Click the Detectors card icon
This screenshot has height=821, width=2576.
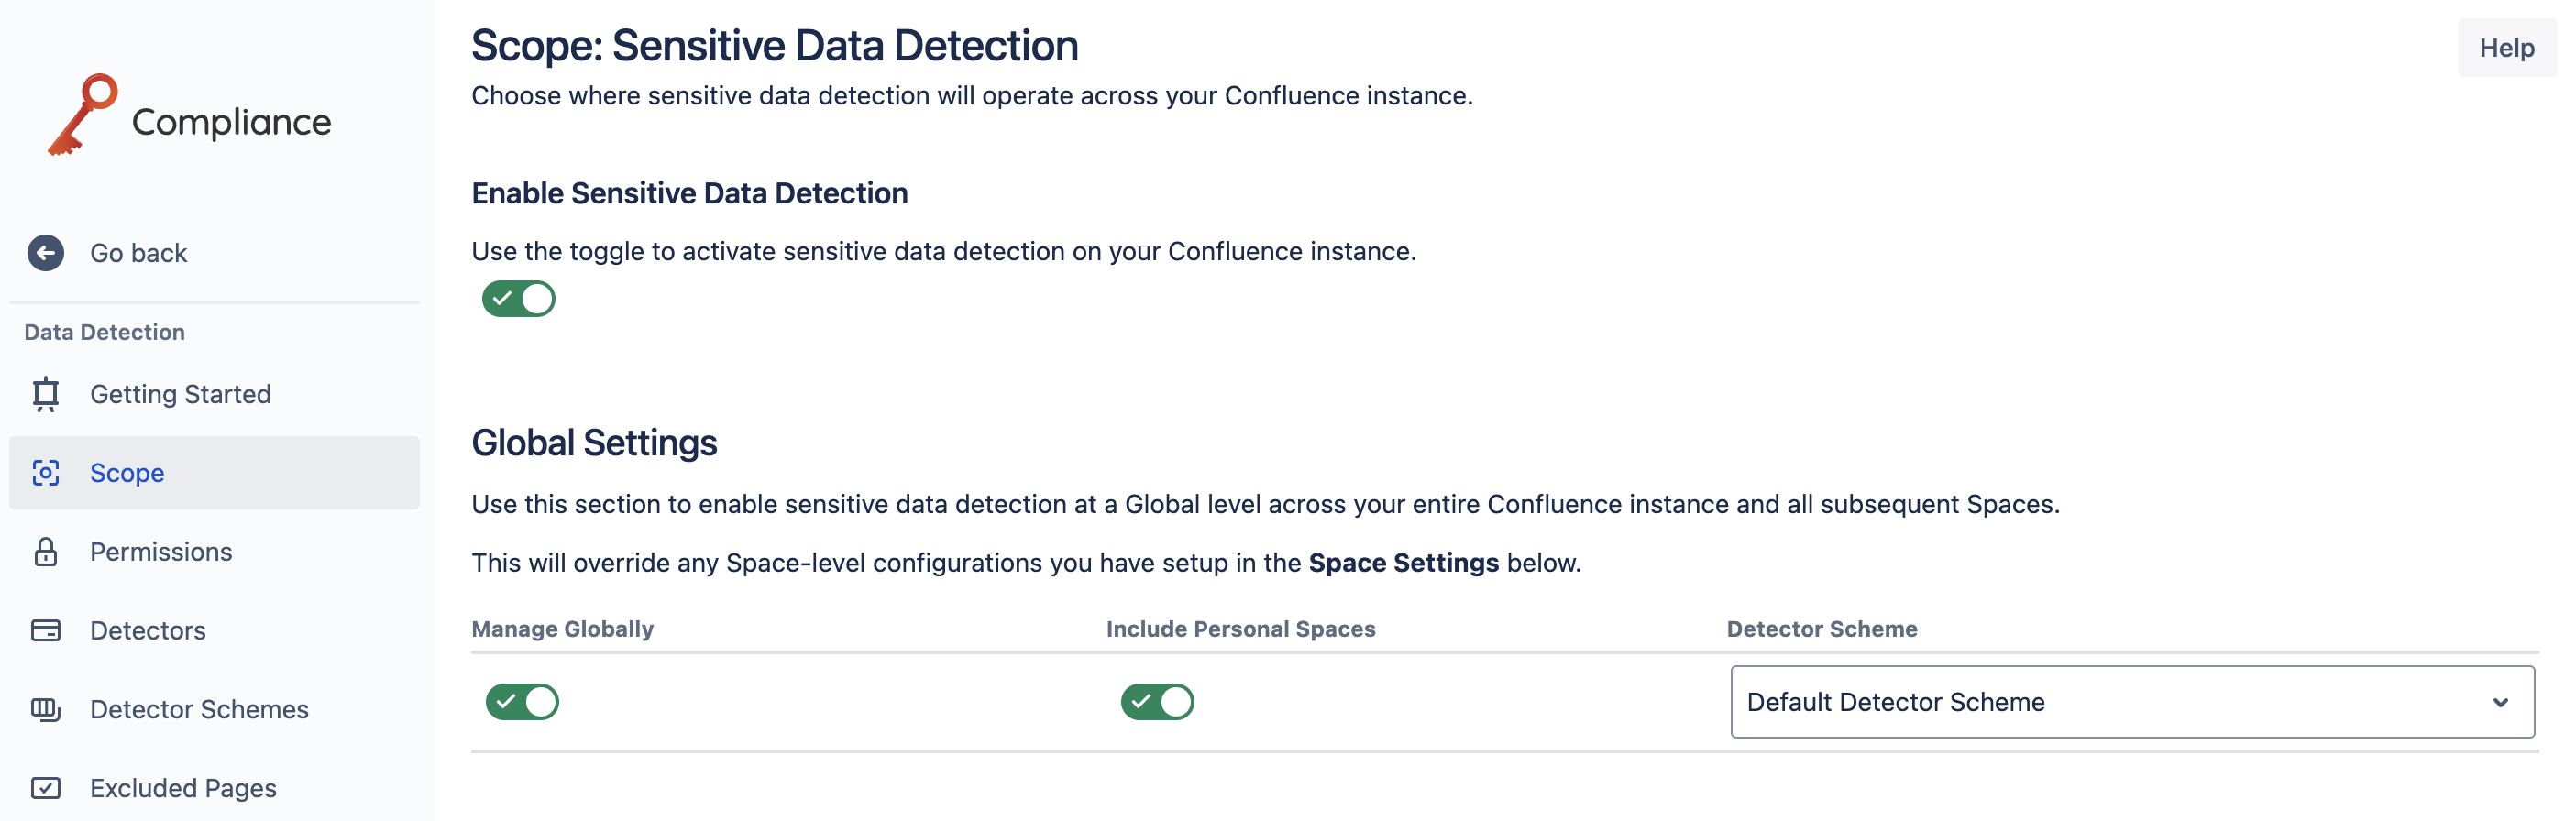coord(46,631)
